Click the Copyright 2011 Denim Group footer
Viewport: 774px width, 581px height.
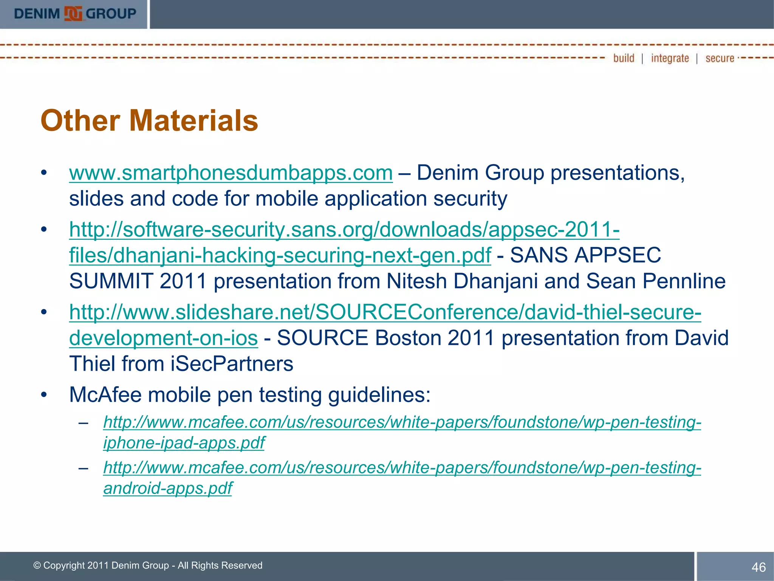point(148,565)
